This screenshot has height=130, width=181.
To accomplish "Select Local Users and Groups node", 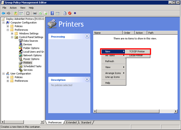I will click(34, 52).
